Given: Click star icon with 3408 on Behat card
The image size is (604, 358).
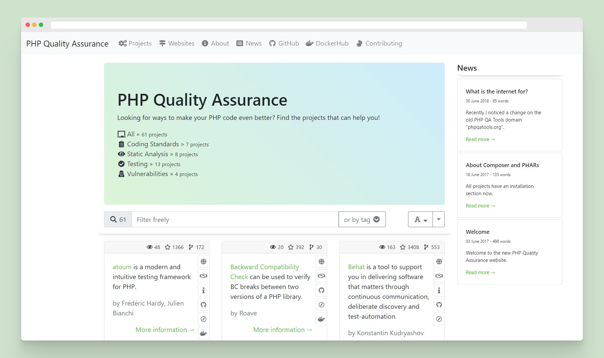Looking at the screenshot, I should (x=403, y=247).
